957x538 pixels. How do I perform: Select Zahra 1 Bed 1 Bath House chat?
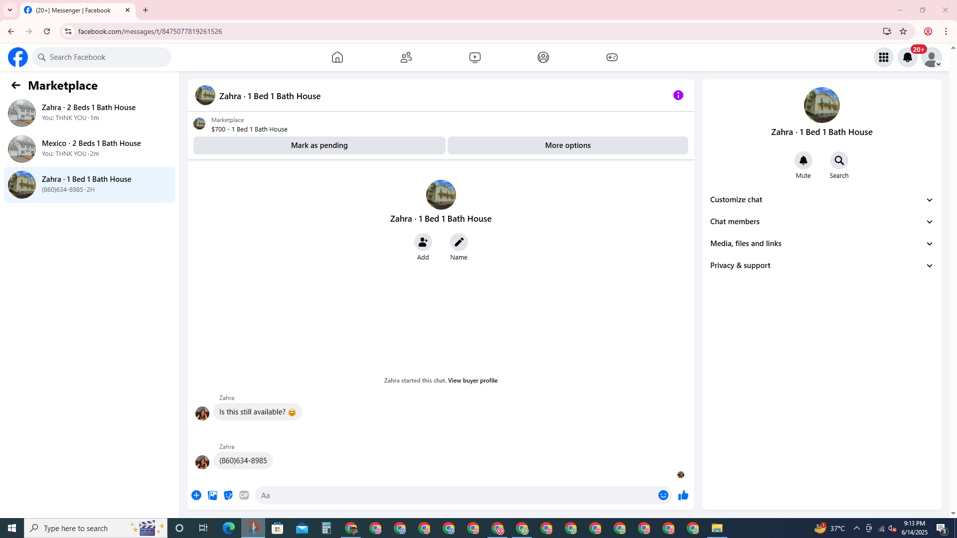[90, 184]
